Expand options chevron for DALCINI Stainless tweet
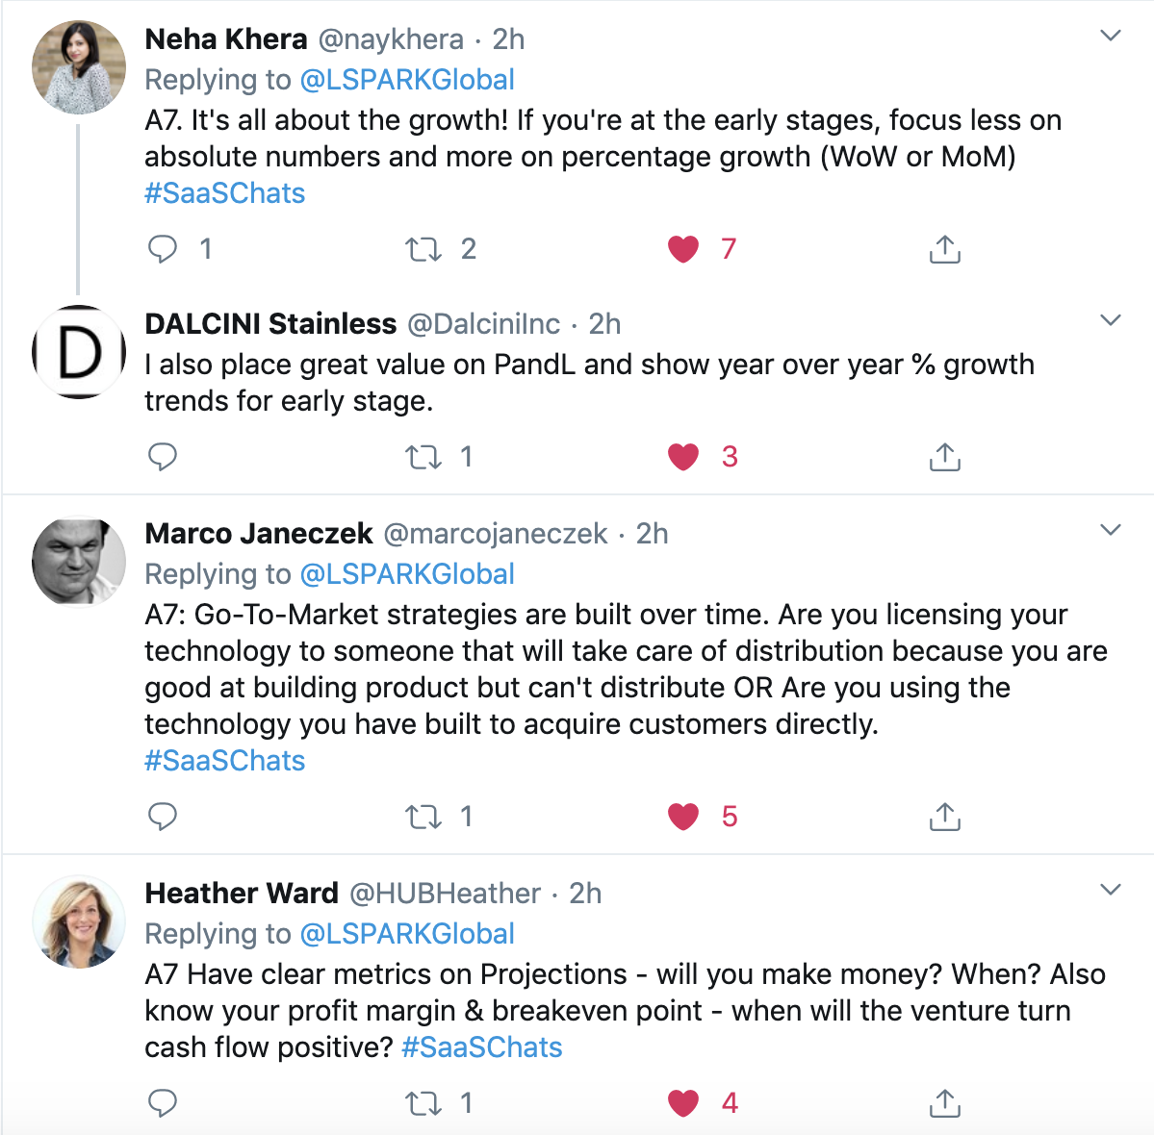 tap(1110, 320)
